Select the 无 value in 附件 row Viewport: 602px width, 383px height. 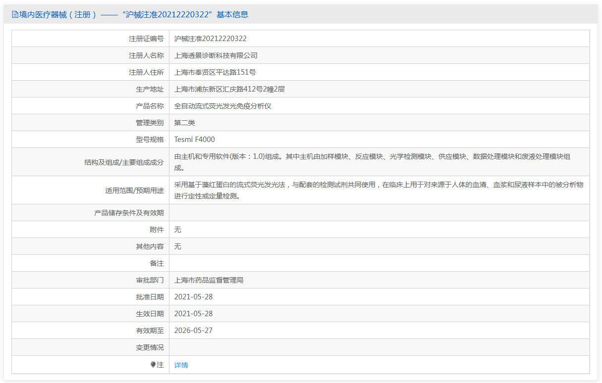tap(178, 230)
